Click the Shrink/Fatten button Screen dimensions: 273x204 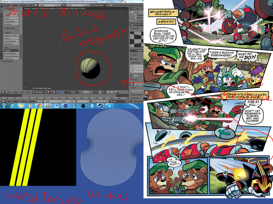coord(12,21)
